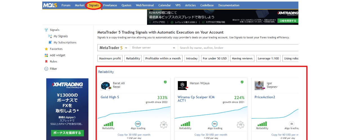Image resolution: width=338 pixels, height=140 pixels.
Task: Click Wirama Cp Scalper verified shield icon
Action: coord(242,82)
